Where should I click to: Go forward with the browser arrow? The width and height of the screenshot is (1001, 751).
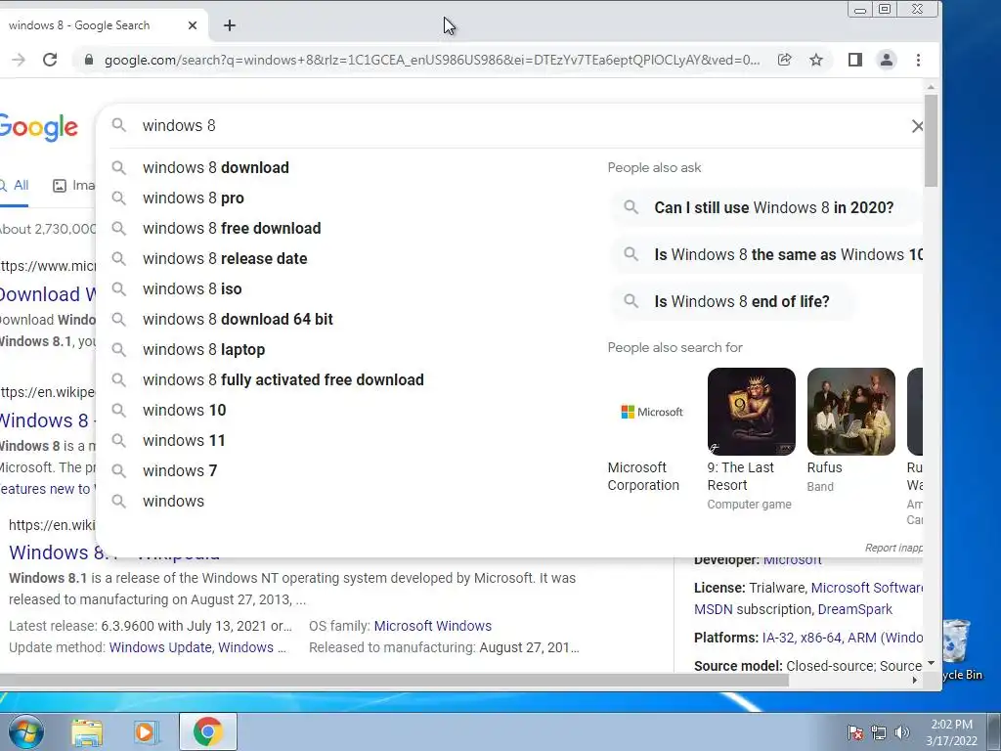click(x=19, y=60)
